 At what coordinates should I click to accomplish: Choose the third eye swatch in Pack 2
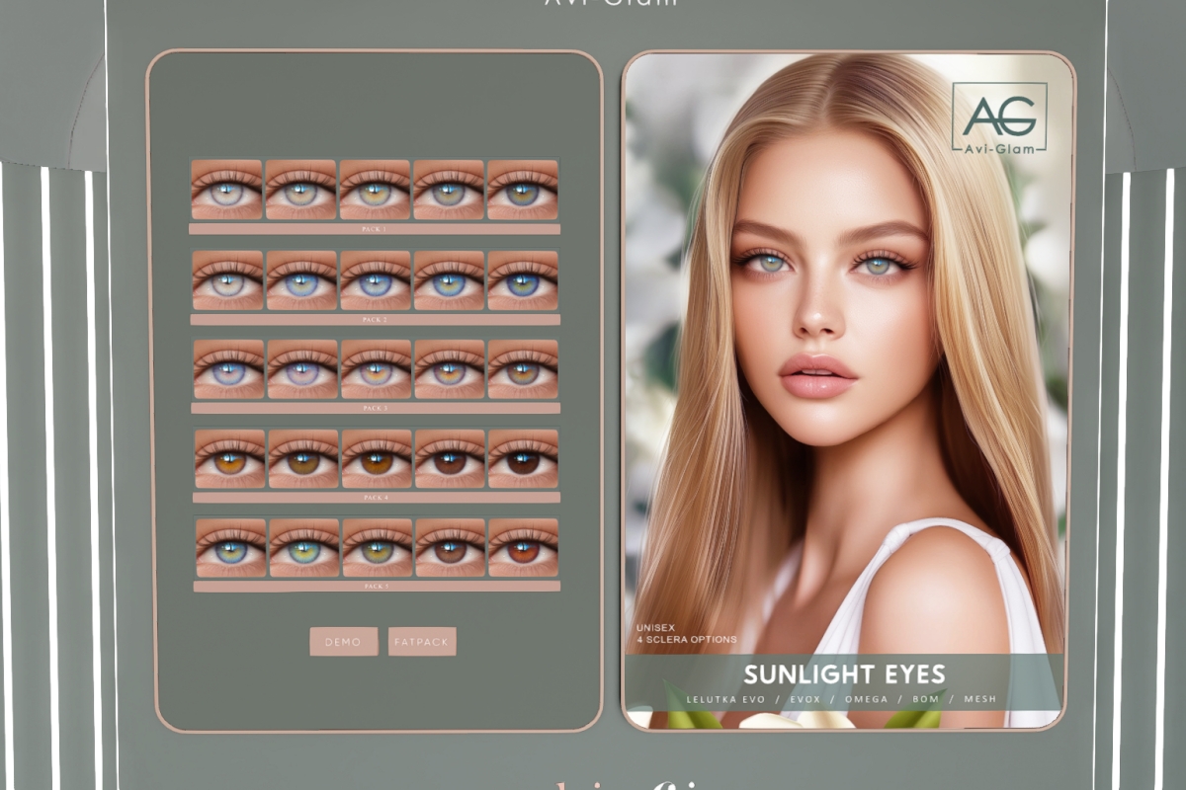376,280
